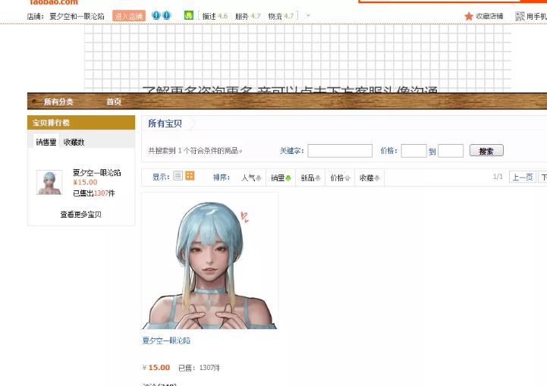Click the green shop certification icon
Viewport: 547px width, 386px height.
pos(189,15)
